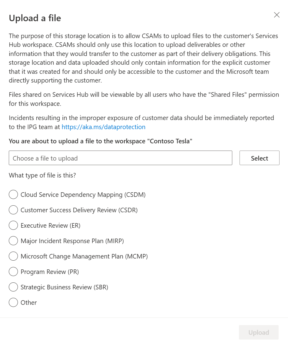Click the 'Program Review (PR)' label text
The height and width of the screenshot is (345, 288).
[x=50, y=272]
